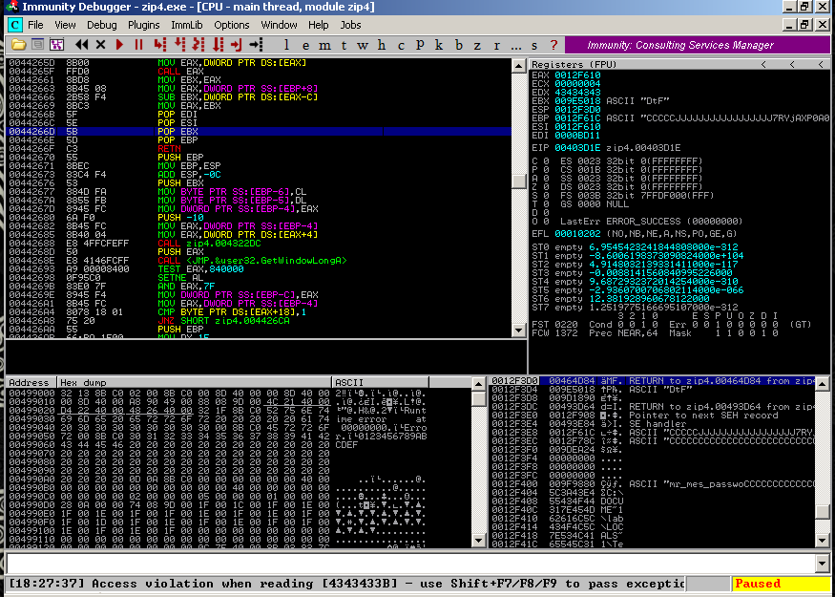Open the ImmLib menu
The height and width of the screenshot is (597, 835).
click(187, 25)
